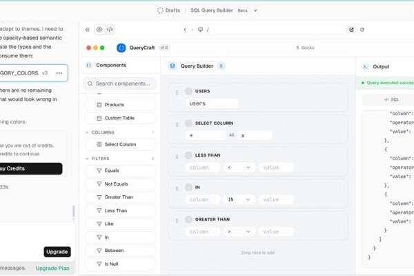
Task: Add the Equals filter component
Action: pyautogui.click(x=120, y=170)
